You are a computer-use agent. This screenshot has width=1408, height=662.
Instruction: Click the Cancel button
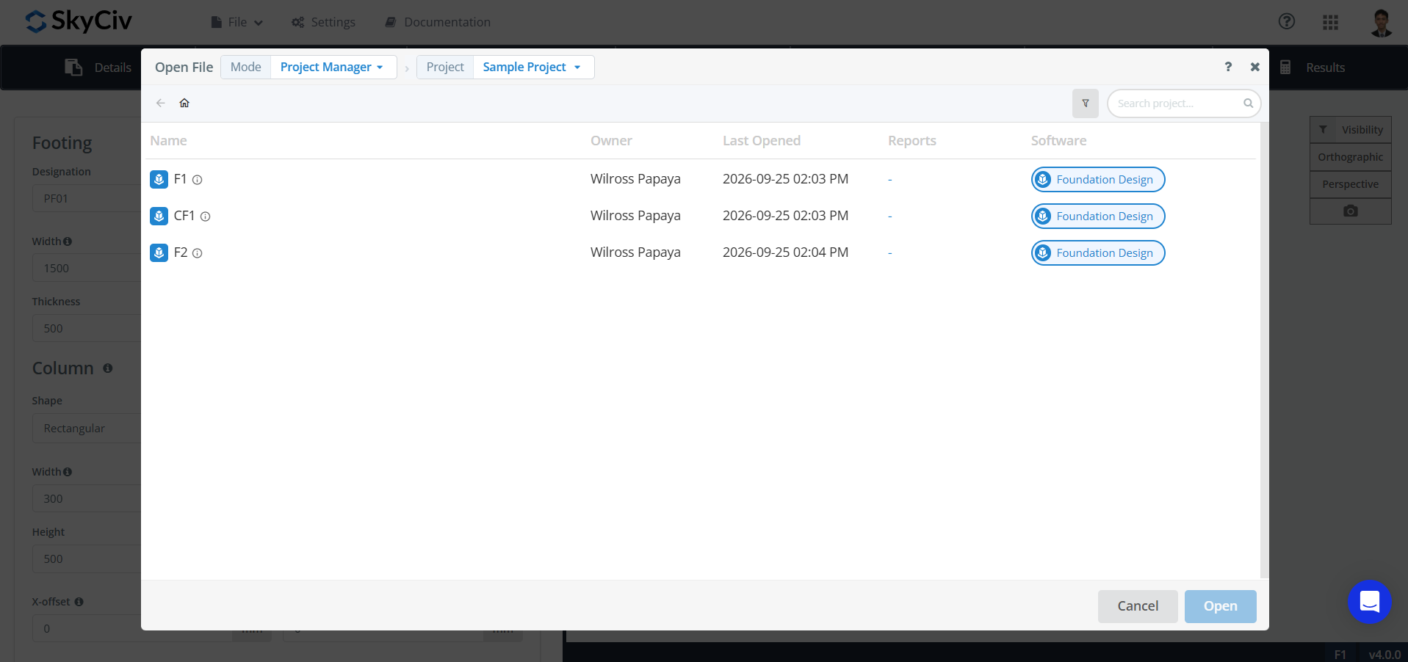[x=1138, y=606]
